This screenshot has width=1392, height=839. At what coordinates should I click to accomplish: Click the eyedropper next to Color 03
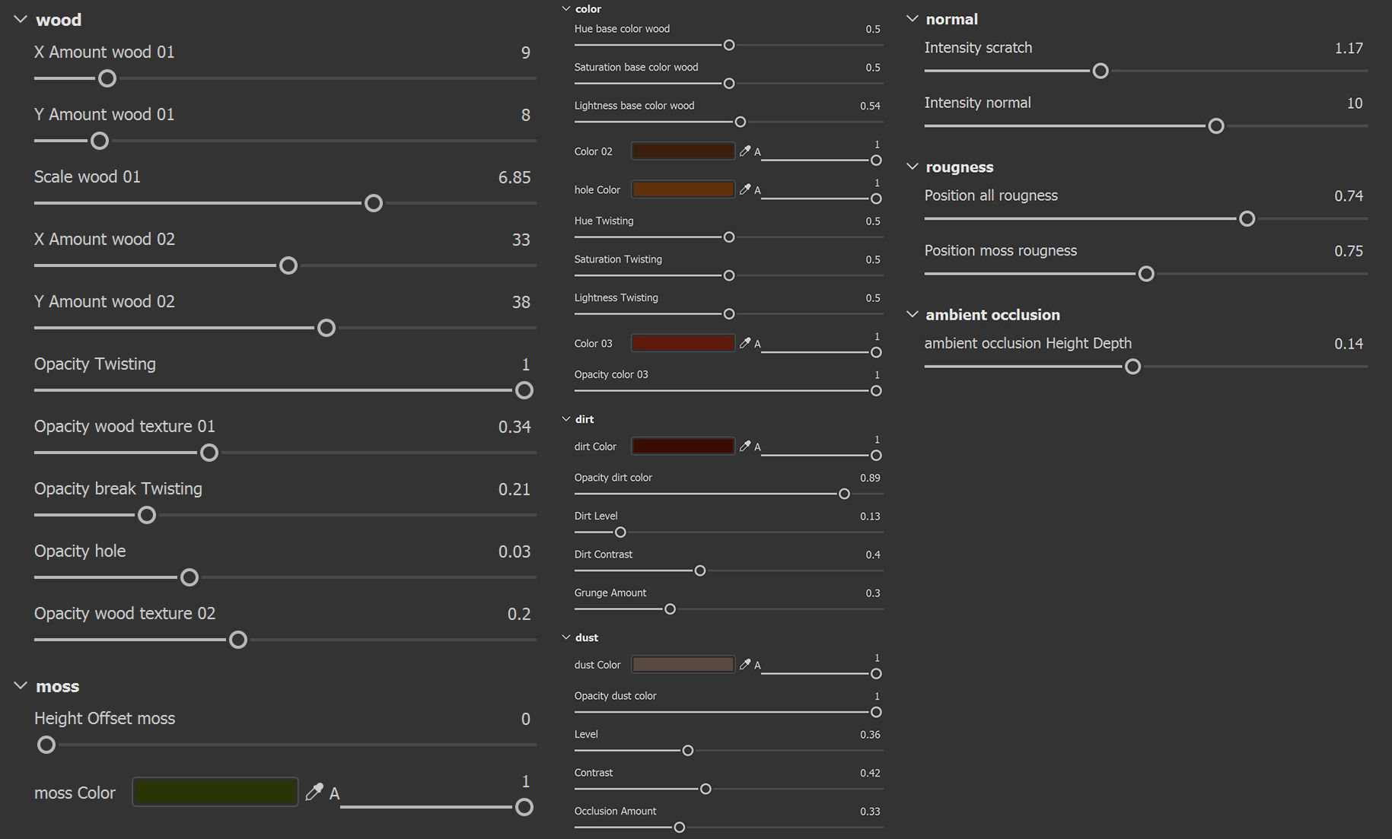pyautogui.click(x=745, y=343)
